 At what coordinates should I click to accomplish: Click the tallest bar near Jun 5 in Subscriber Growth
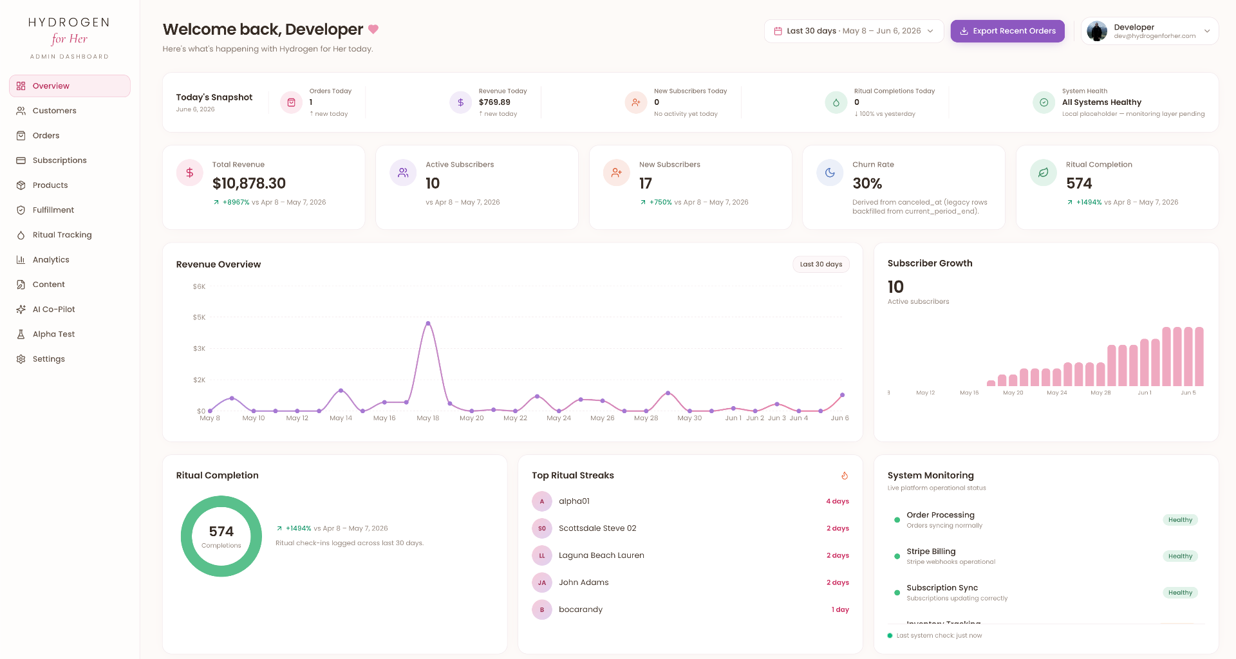(x=1188, y=357)
